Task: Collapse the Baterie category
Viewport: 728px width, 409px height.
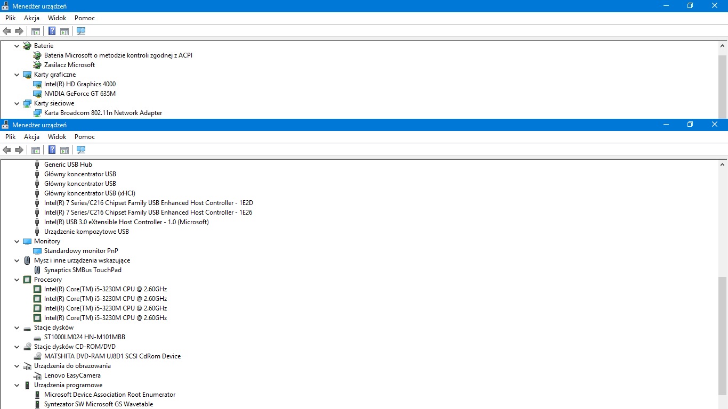Action: (x=17, y=45)
